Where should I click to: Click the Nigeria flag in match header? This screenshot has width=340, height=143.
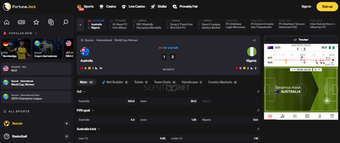point(252,52)
